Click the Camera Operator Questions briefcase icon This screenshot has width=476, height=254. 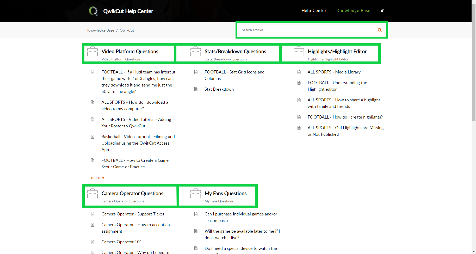[92, 193]
